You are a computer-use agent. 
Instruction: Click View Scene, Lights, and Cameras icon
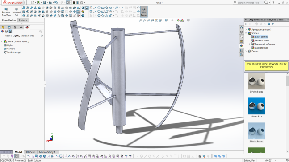tap(11, 32)
